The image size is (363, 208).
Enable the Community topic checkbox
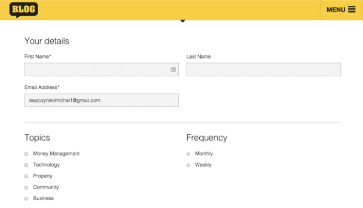(x=26, y=187)
